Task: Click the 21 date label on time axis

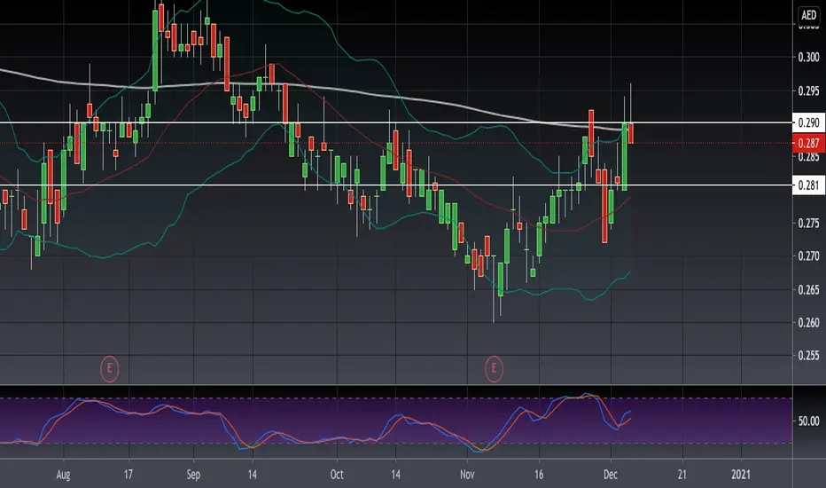Action: (682, 475)
